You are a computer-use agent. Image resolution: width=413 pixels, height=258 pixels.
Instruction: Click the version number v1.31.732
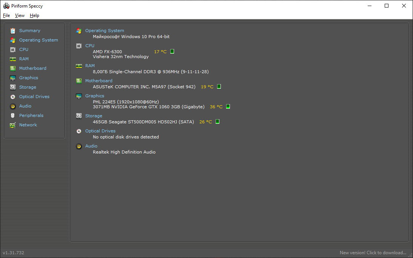click(14, 252)
